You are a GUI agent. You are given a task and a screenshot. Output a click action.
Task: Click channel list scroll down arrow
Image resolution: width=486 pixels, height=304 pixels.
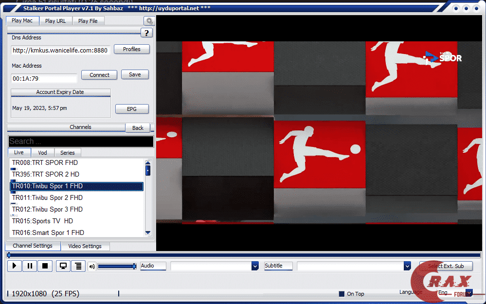[x=148, y=232]
